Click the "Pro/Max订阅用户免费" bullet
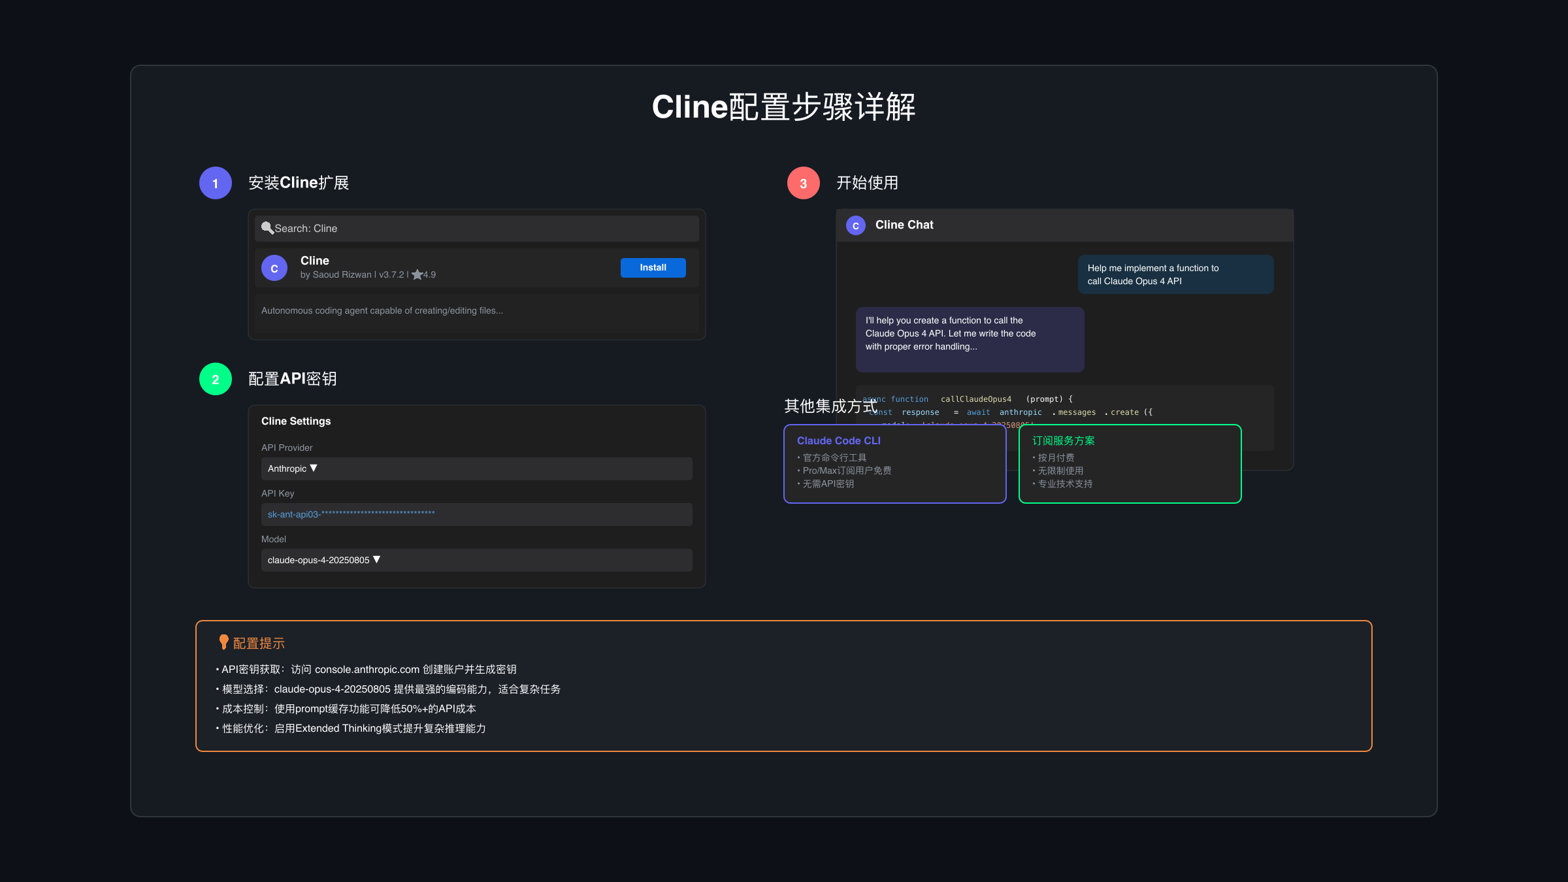This screenshot has height=882, width=1568. 844,470
